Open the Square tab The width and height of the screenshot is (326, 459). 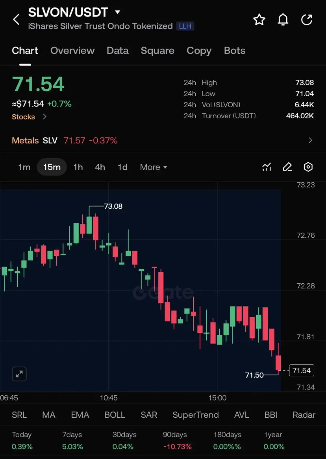click(x=157, y=51)
